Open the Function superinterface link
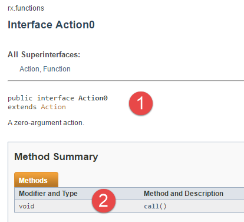 57,69
